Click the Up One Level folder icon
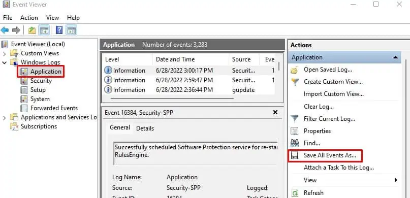Screen dimensions: 410x198 (32, 30)
